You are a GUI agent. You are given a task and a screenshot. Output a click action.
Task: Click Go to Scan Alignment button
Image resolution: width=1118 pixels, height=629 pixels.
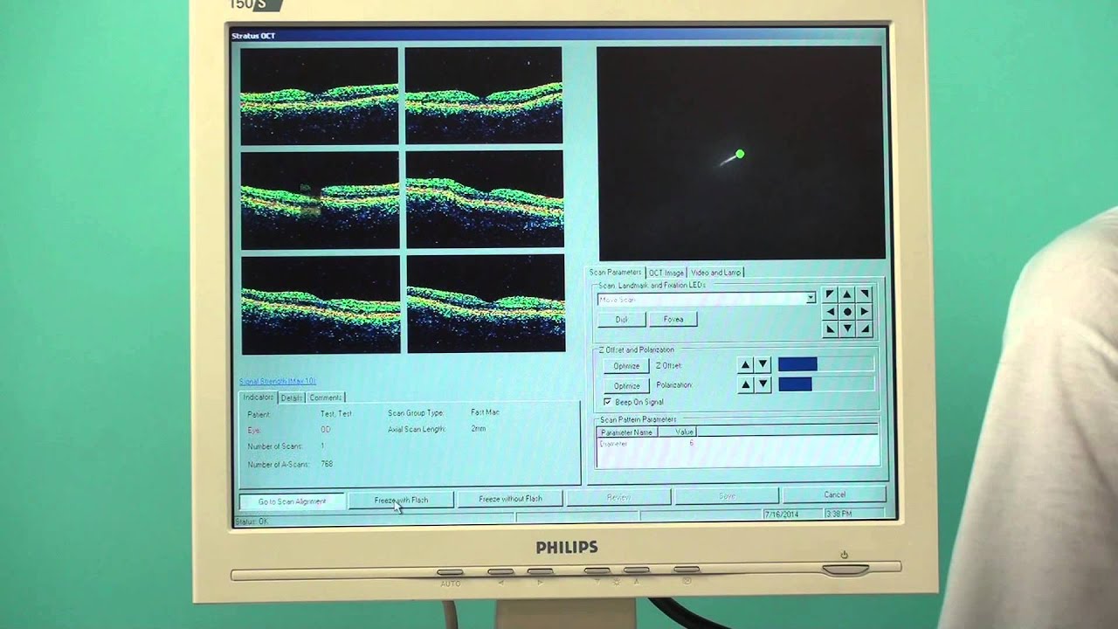292,501
